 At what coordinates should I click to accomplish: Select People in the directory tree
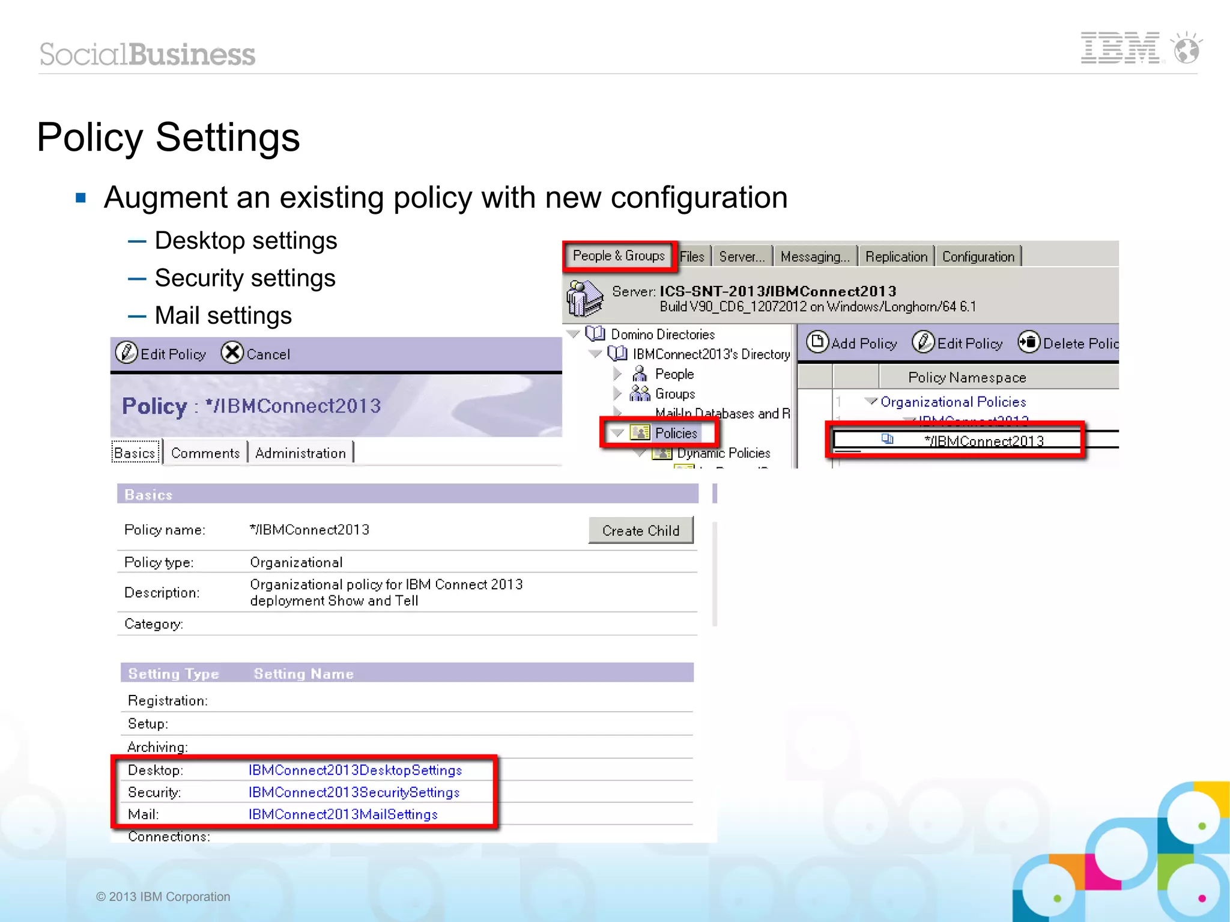pyautogui.click(x=674, y=374)
